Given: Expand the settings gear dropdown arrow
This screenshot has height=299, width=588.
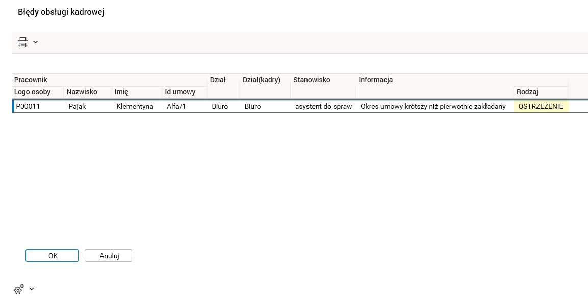Looking at the screenshot, I should (x=32, y=289).
